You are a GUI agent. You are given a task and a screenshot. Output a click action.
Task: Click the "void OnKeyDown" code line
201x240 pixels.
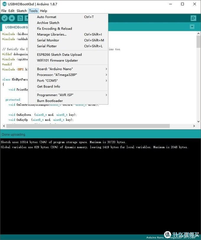[x=43, y=115]
